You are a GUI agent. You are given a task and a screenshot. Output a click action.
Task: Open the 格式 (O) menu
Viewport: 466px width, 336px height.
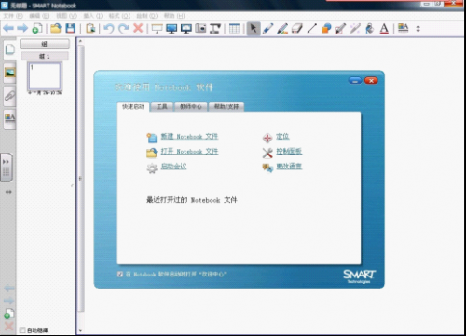pos(119,16)
